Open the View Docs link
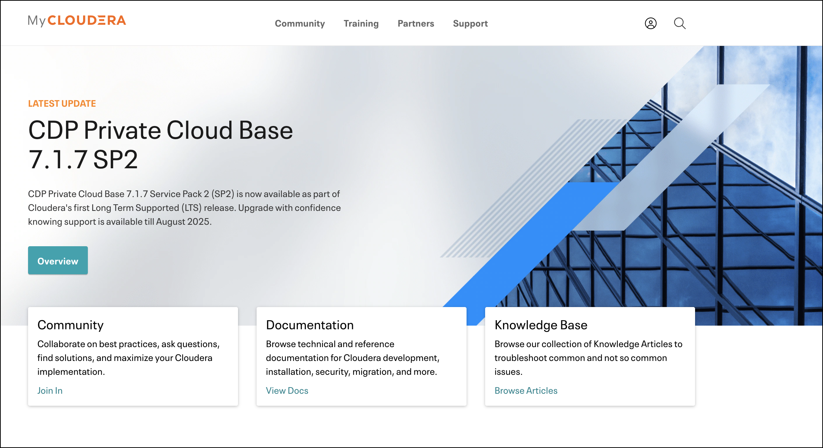This screenshot has height=448, width=823. click(287, 390)
